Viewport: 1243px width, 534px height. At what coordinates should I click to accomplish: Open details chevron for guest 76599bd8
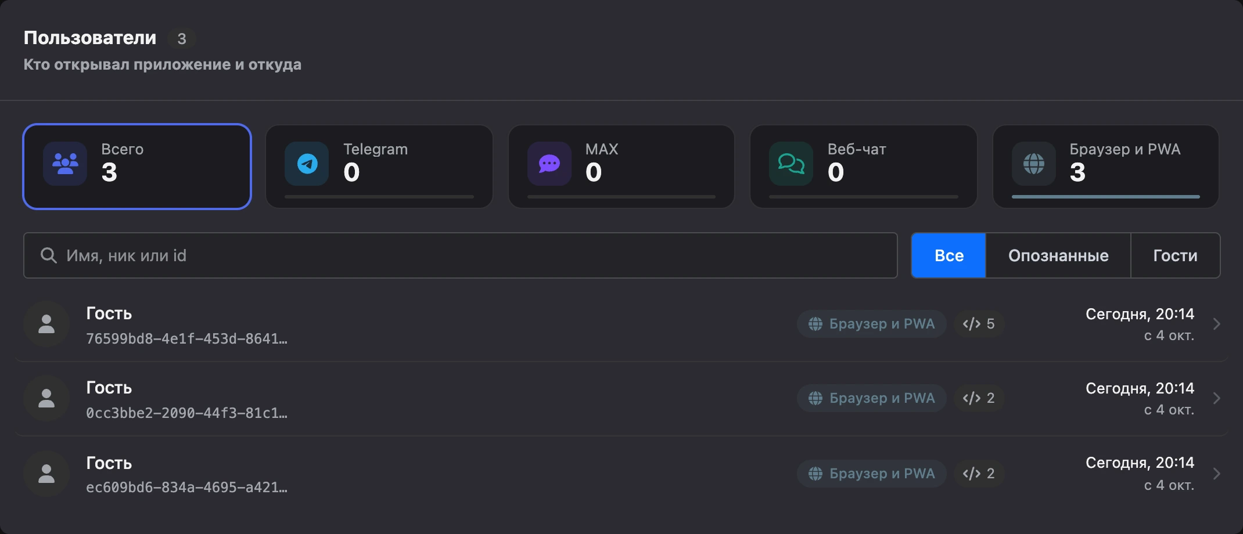[1217, 324]
